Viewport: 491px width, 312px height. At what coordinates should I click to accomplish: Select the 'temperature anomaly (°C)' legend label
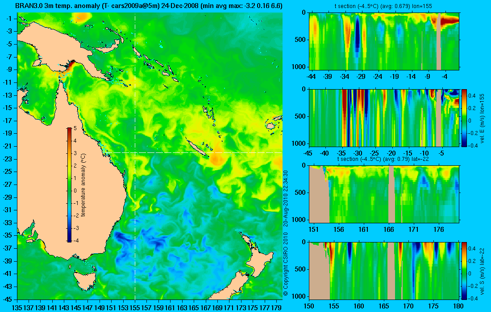coord(83,185)
